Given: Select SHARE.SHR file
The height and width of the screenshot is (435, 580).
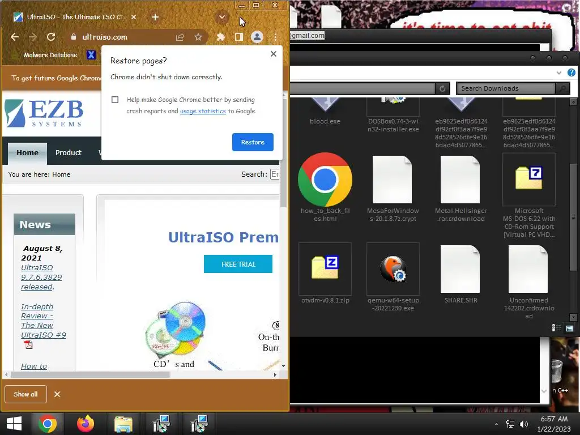Looking at the screenshot, I should click(460, 275).
